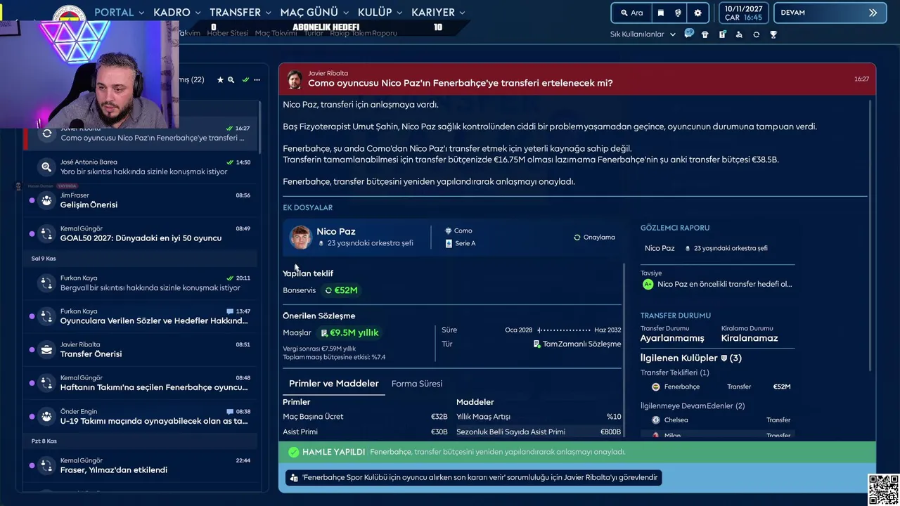Click Nico Paz in Gözlemci Raporu
Image resolution: width=900 pixels, height=506 pixels.
pyautogui.click(x=660, y=248)
